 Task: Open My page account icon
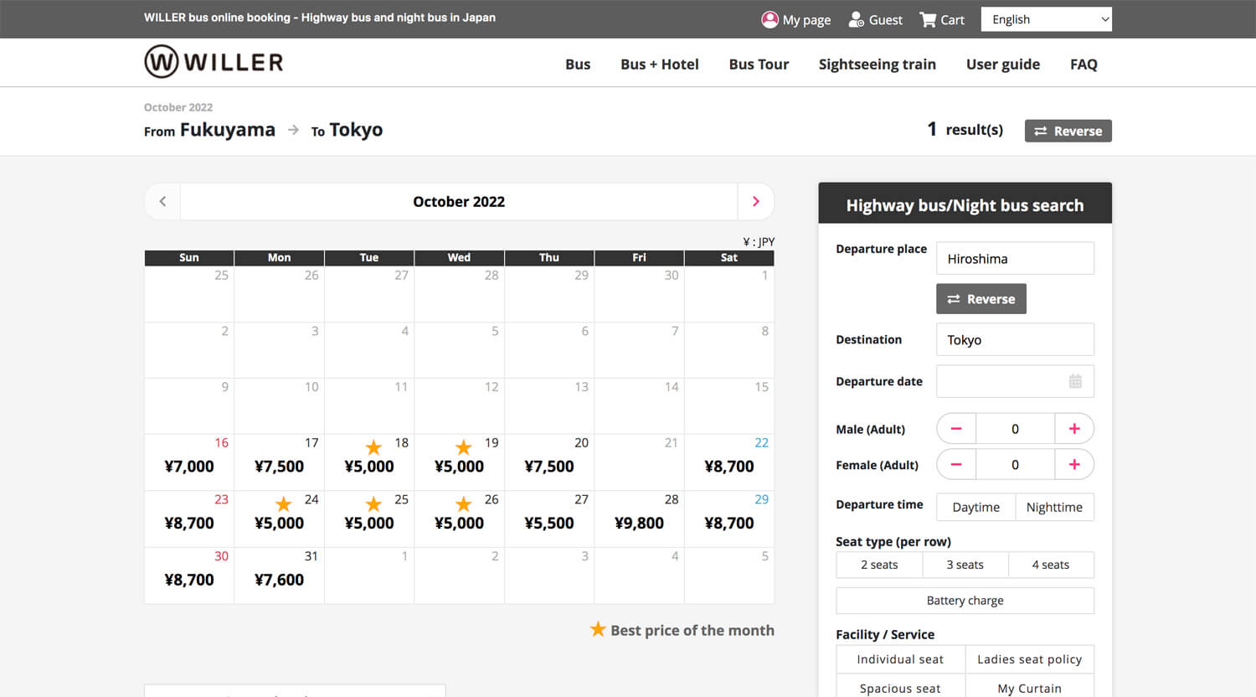coord(770,19)
